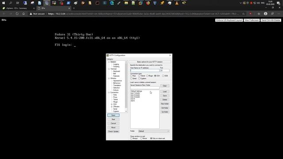Select the Cygterm connection type radio
The height and width of the screenshot is (159, 283).
coord(139,79)
